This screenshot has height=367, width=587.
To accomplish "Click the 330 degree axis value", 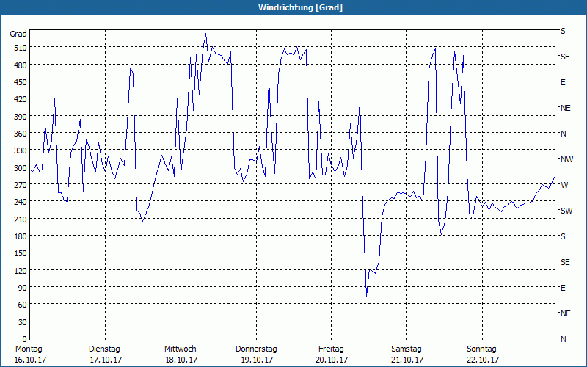I will (21, 150).
